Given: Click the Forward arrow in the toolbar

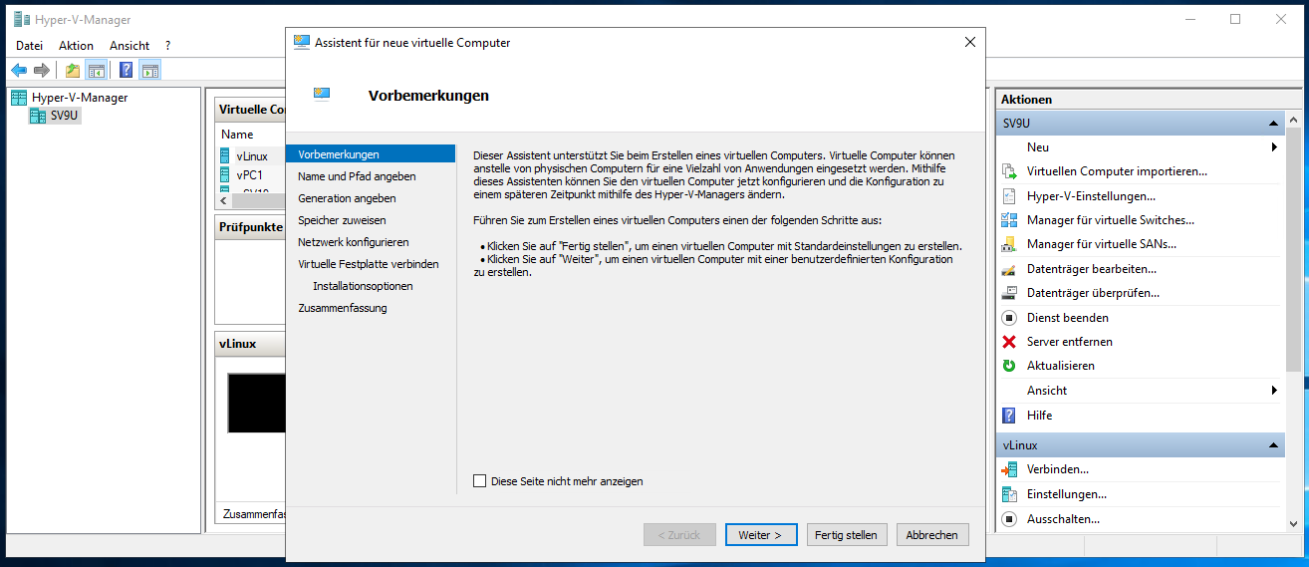Looking at the screenshot, I should (x=42, y=70).
